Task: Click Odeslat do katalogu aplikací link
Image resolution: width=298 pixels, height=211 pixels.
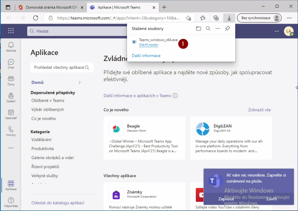Action: [x=58, y=203]
